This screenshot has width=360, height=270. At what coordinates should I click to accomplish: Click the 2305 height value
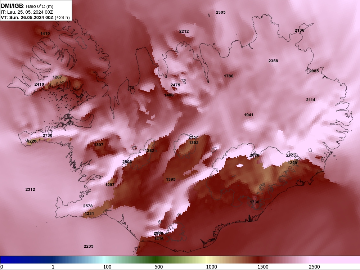click(221, 12)
